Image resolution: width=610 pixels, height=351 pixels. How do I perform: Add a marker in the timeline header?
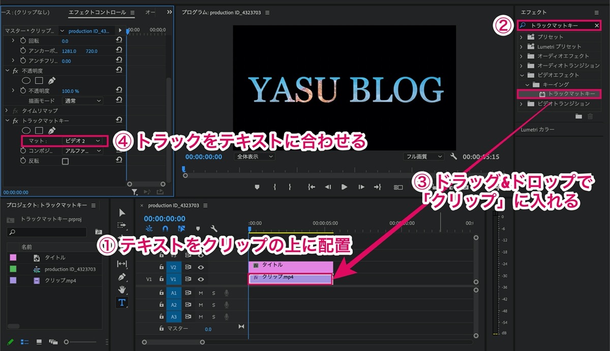click(198, 229)
